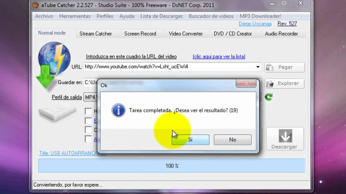Click the blue information icon in the dialog

coord(118,110)
